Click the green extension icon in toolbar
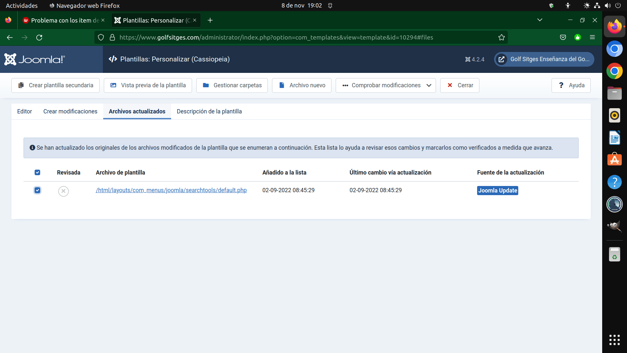The height and width of the screenshot is (353, 627). 578,38
